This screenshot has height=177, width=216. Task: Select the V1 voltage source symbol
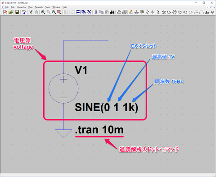coord(63,88)
